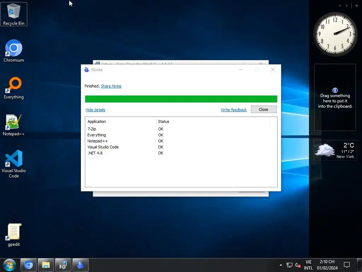Open Notepad++ desktop shortcut

pyautogui.click(x=14, y=125)
